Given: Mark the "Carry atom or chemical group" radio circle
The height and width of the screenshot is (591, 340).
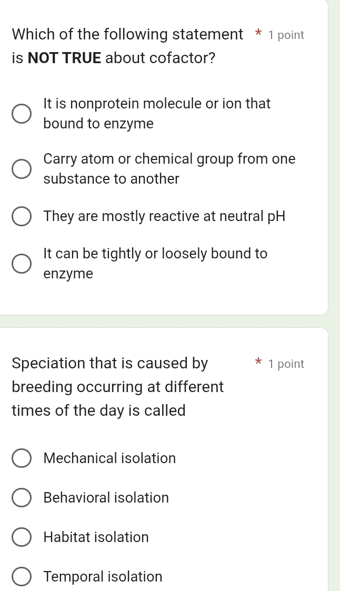Looking at the screenshot, I should [21, 169].
